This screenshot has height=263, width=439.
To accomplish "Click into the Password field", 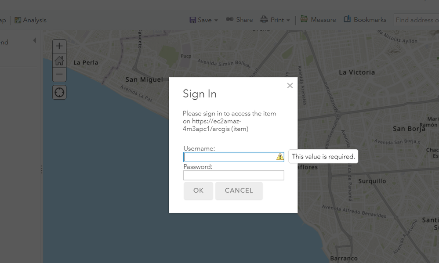I will [233, 175].
